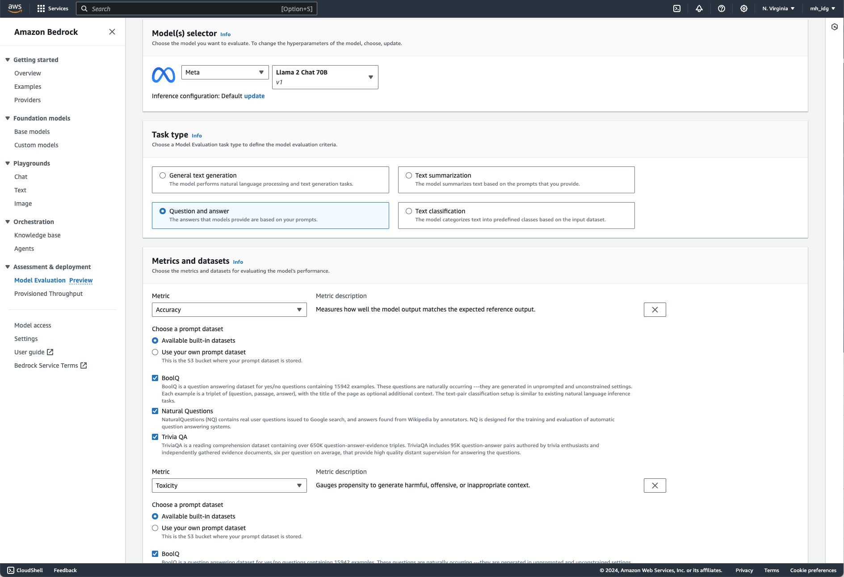
Task: Go to Providers in sidebar
Action: (x=28, y=100)
